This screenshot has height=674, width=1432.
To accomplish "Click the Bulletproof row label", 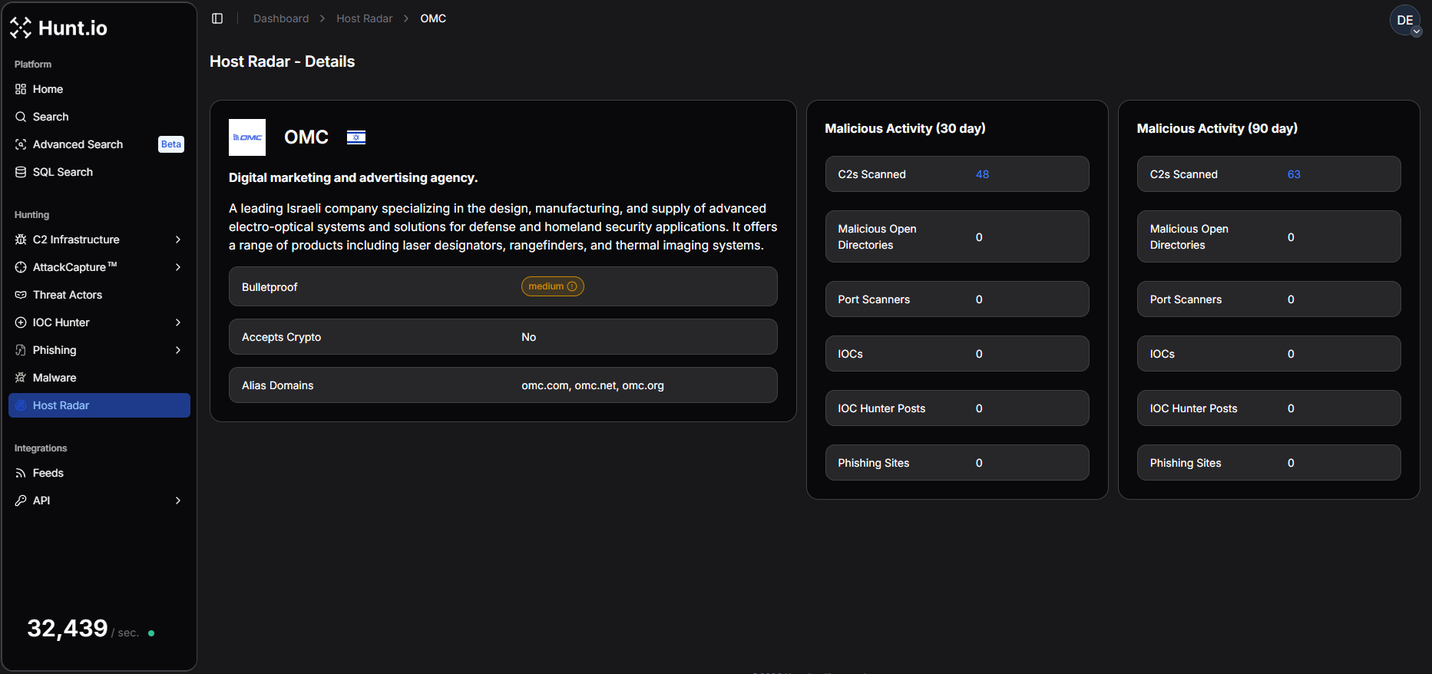I will click(270, 287).
